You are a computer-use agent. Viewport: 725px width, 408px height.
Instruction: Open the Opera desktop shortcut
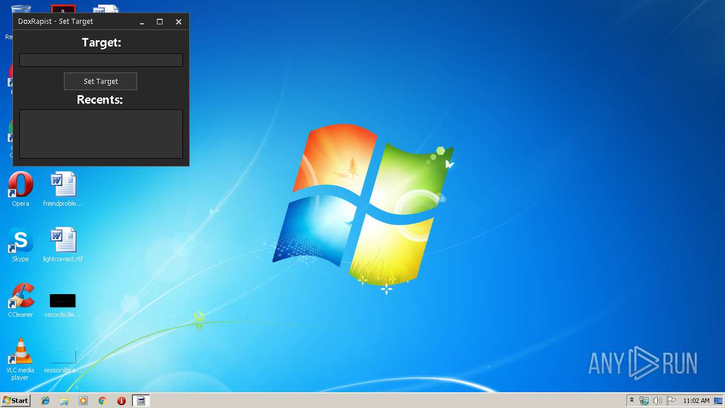(x=20, y=189)
